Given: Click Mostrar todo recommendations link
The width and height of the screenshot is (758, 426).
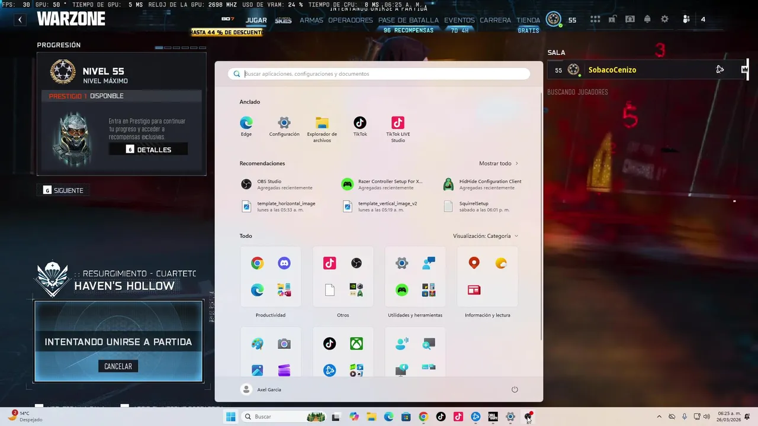Looking at the screenshot, I should pos(499,163).
